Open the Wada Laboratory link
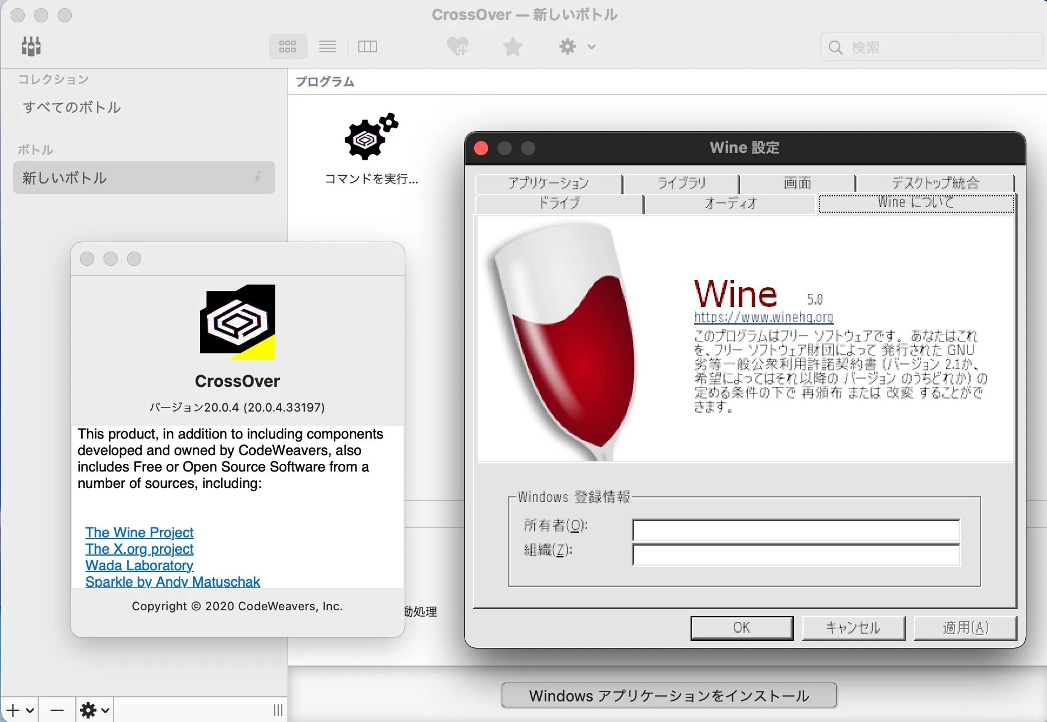Image resolution: width=1047 pixels, height=722 pixels. click(x=139, y=565)
